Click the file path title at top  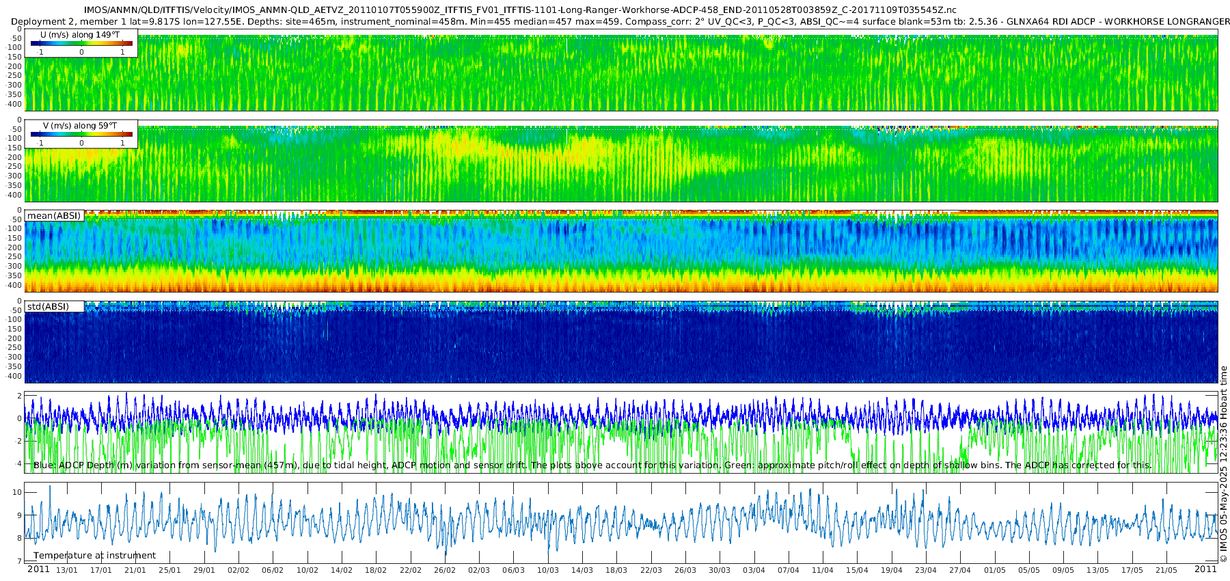tap(520, 10)
